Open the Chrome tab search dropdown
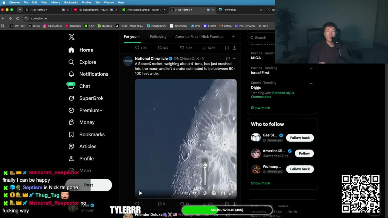Image resolution: width=388 pixels, height=218 pixels. (x=20, y=10)
